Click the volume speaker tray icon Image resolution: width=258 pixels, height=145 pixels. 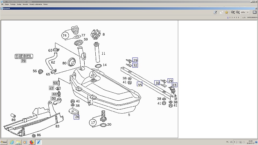pyautogui.click(x=244, y=142)
